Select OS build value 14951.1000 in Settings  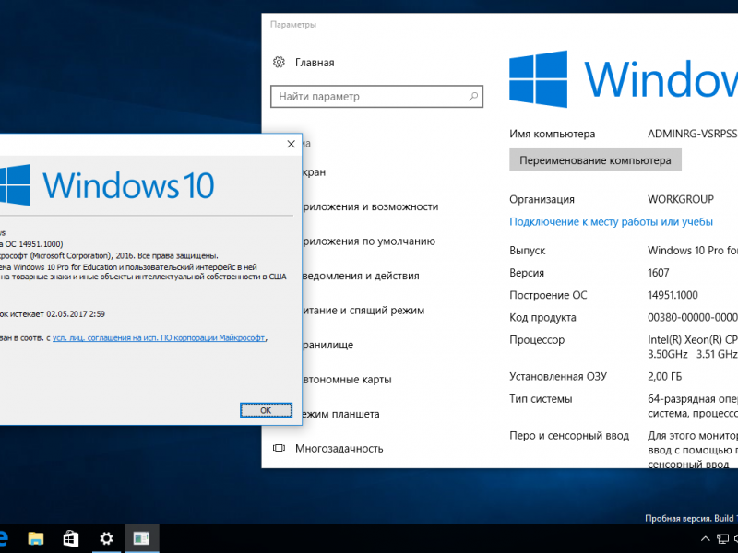(x=673, y=295)
